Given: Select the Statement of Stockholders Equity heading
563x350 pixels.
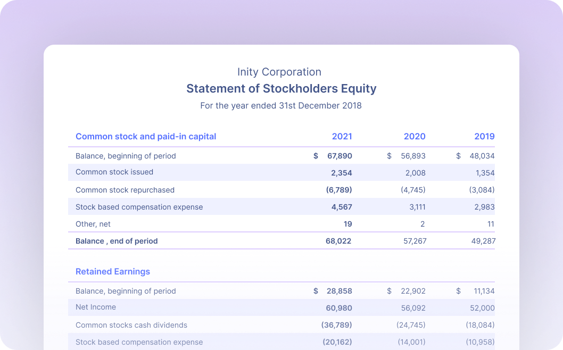Looking at the screenshot, I should 281,89.
